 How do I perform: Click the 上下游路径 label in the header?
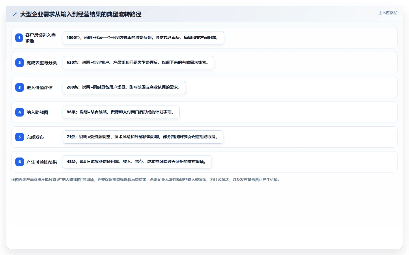pos(388,13)
